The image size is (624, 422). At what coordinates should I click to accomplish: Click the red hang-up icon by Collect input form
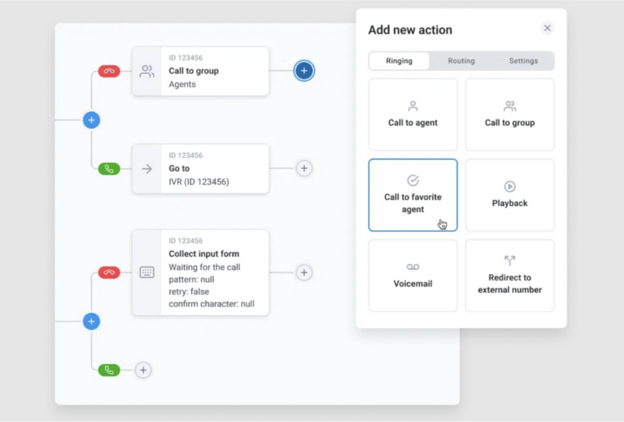109,273
